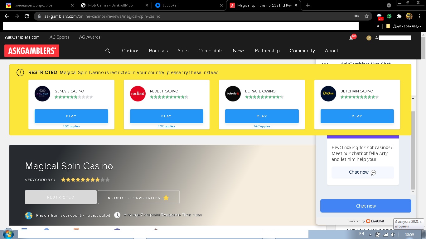Image resolution: width=426 pixels, height=239 pixels.
Task: Click the AskGamblers search magnifier icon
Action: [x=108, y=51]
